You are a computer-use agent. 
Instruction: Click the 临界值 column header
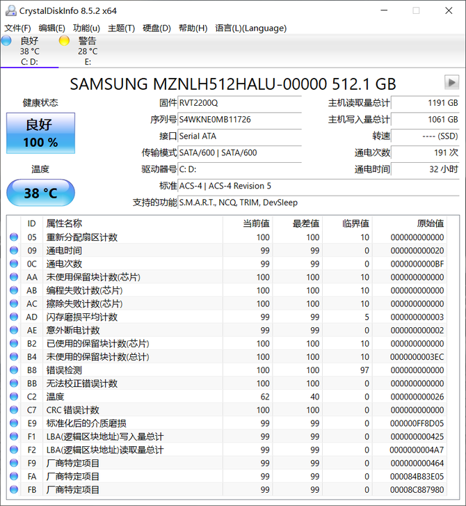pyautogui.click(x=347, y=223)
